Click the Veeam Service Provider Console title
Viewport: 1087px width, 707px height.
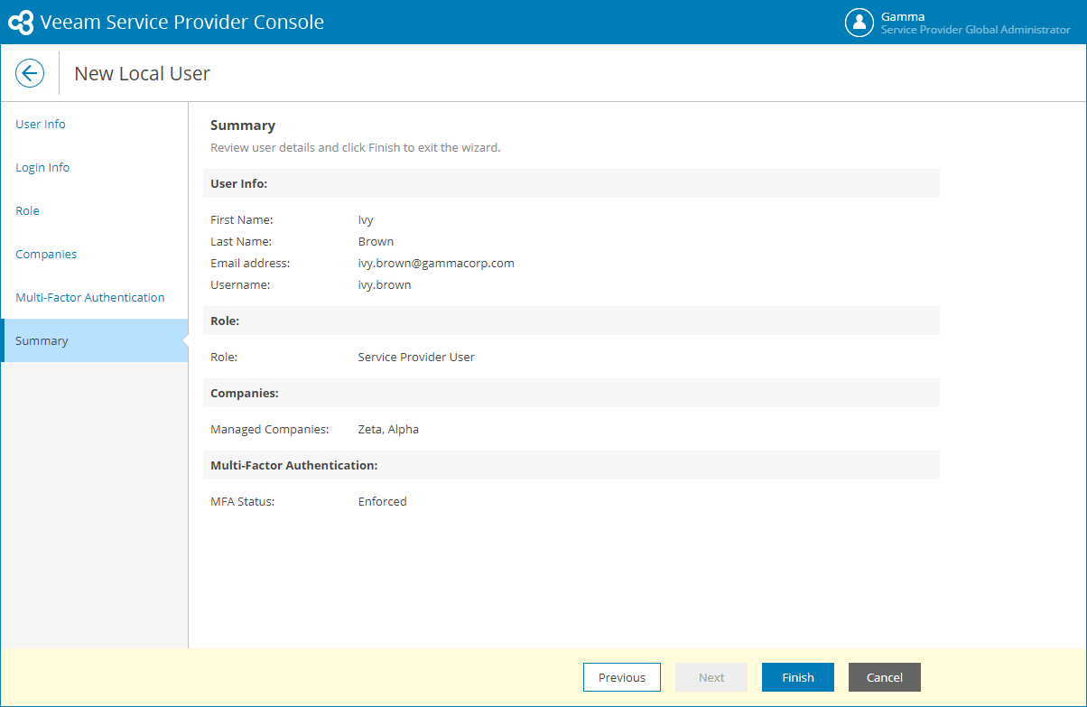182,23
